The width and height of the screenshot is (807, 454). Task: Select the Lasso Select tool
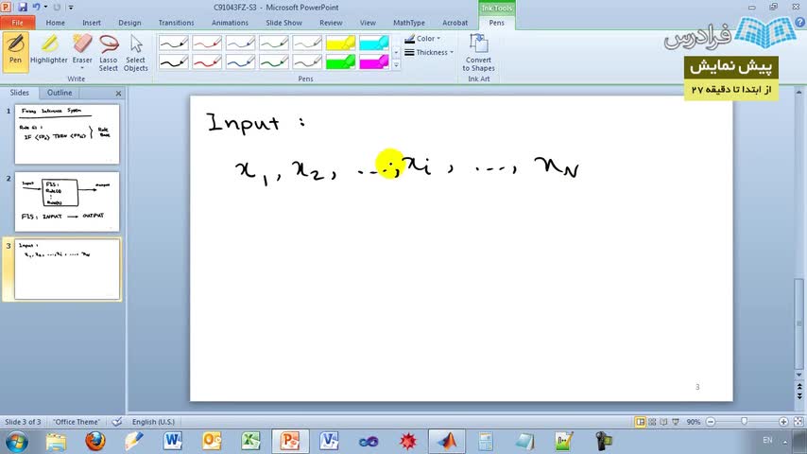[108, 51]
